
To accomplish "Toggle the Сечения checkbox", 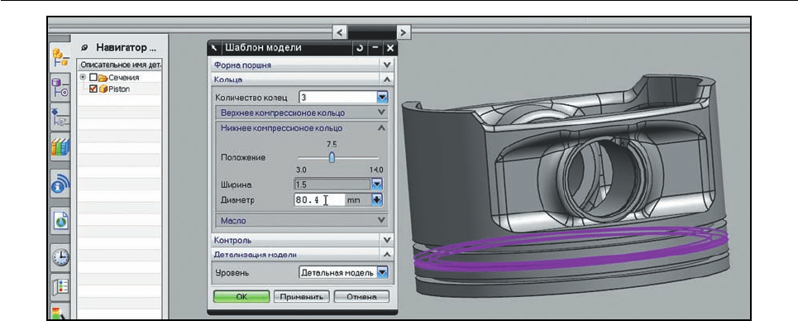I will tap(93, 78).
